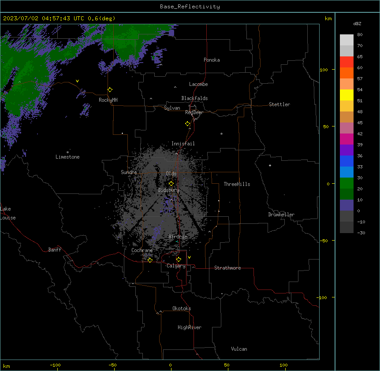Click the yellow diamond marker above Calgary
The image size is (380, 371).
pyautogui.click(x=179, y=260)
